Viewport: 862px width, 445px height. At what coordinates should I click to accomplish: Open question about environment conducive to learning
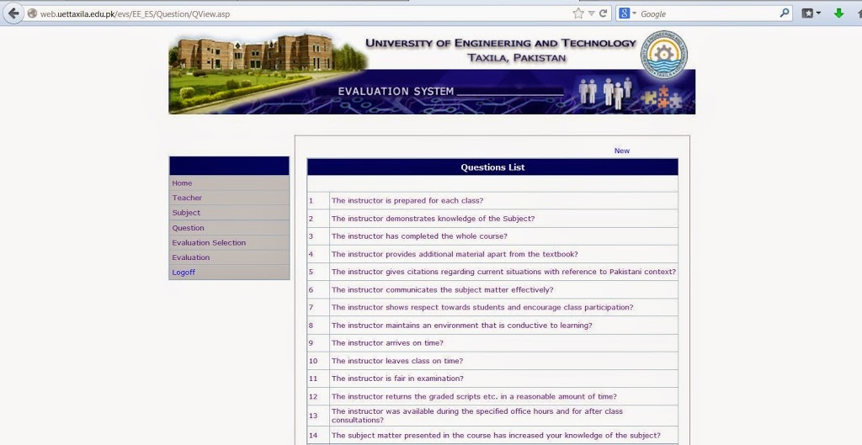(x=462, y=326)
